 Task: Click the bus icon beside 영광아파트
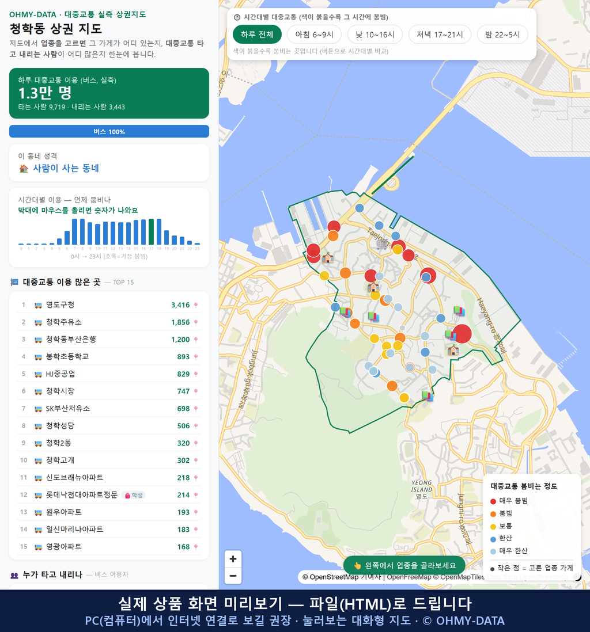click(39, 547)
